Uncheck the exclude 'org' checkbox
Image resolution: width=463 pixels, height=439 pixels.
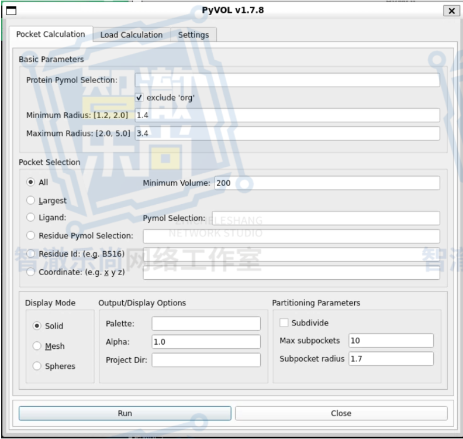(139, 98)
